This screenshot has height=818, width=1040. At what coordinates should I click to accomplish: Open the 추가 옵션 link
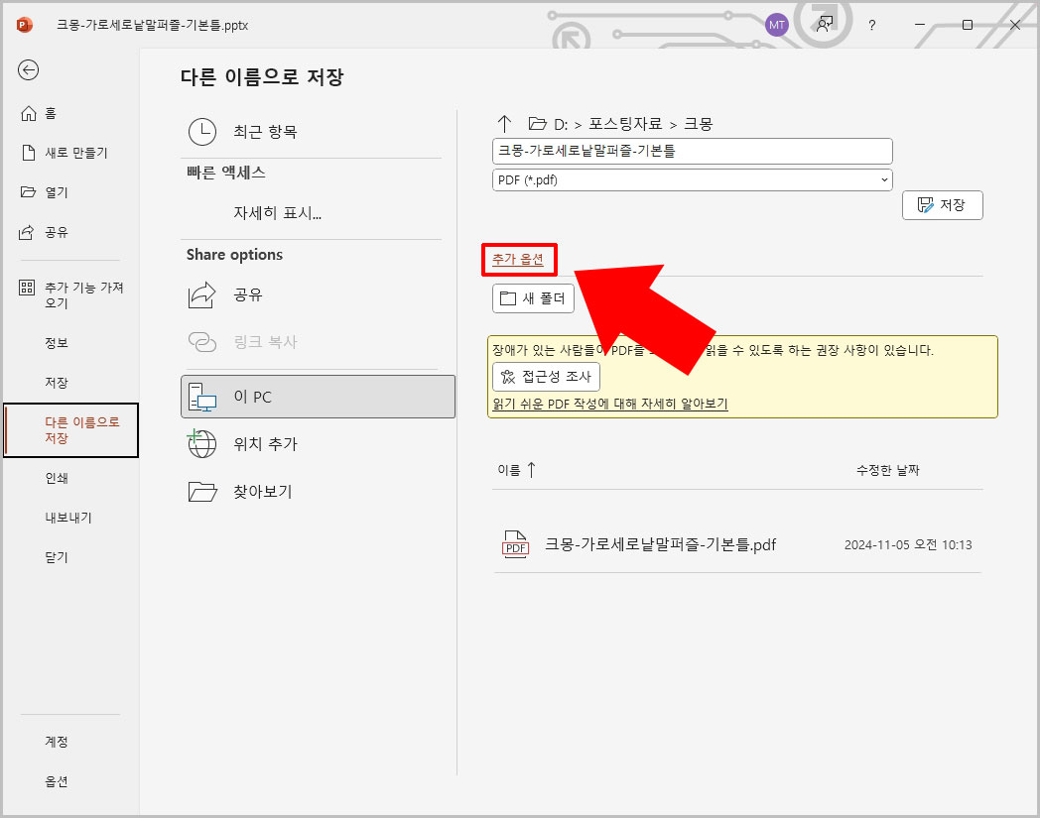click(x=519, y=258)
